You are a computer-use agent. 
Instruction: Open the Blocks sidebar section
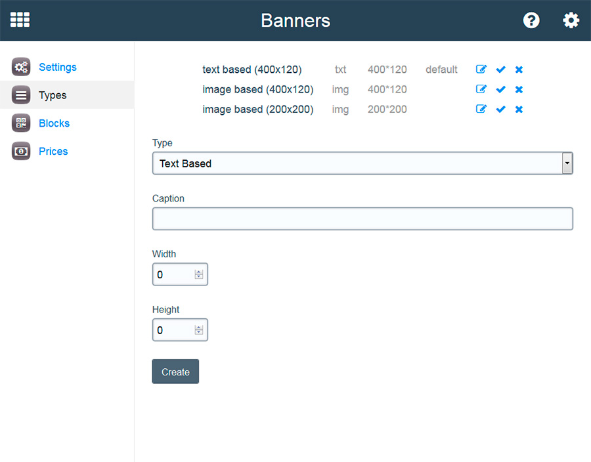coord(54,123)
